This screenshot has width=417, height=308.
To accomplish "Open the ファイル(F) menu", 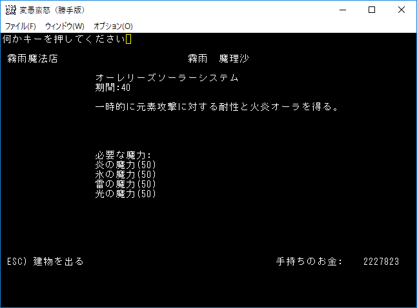I will (21, 26).
